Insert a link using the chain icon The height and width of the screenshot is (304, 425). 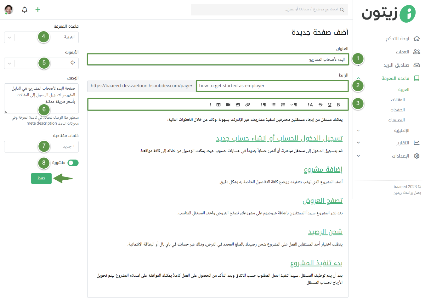click(248, 105)
